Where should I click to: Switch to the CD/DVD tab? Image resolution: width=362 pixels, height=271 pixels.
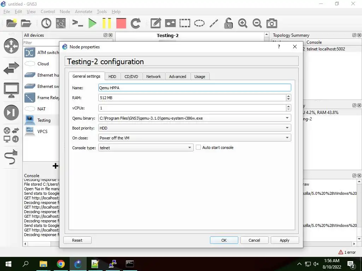tap(131, 77)
